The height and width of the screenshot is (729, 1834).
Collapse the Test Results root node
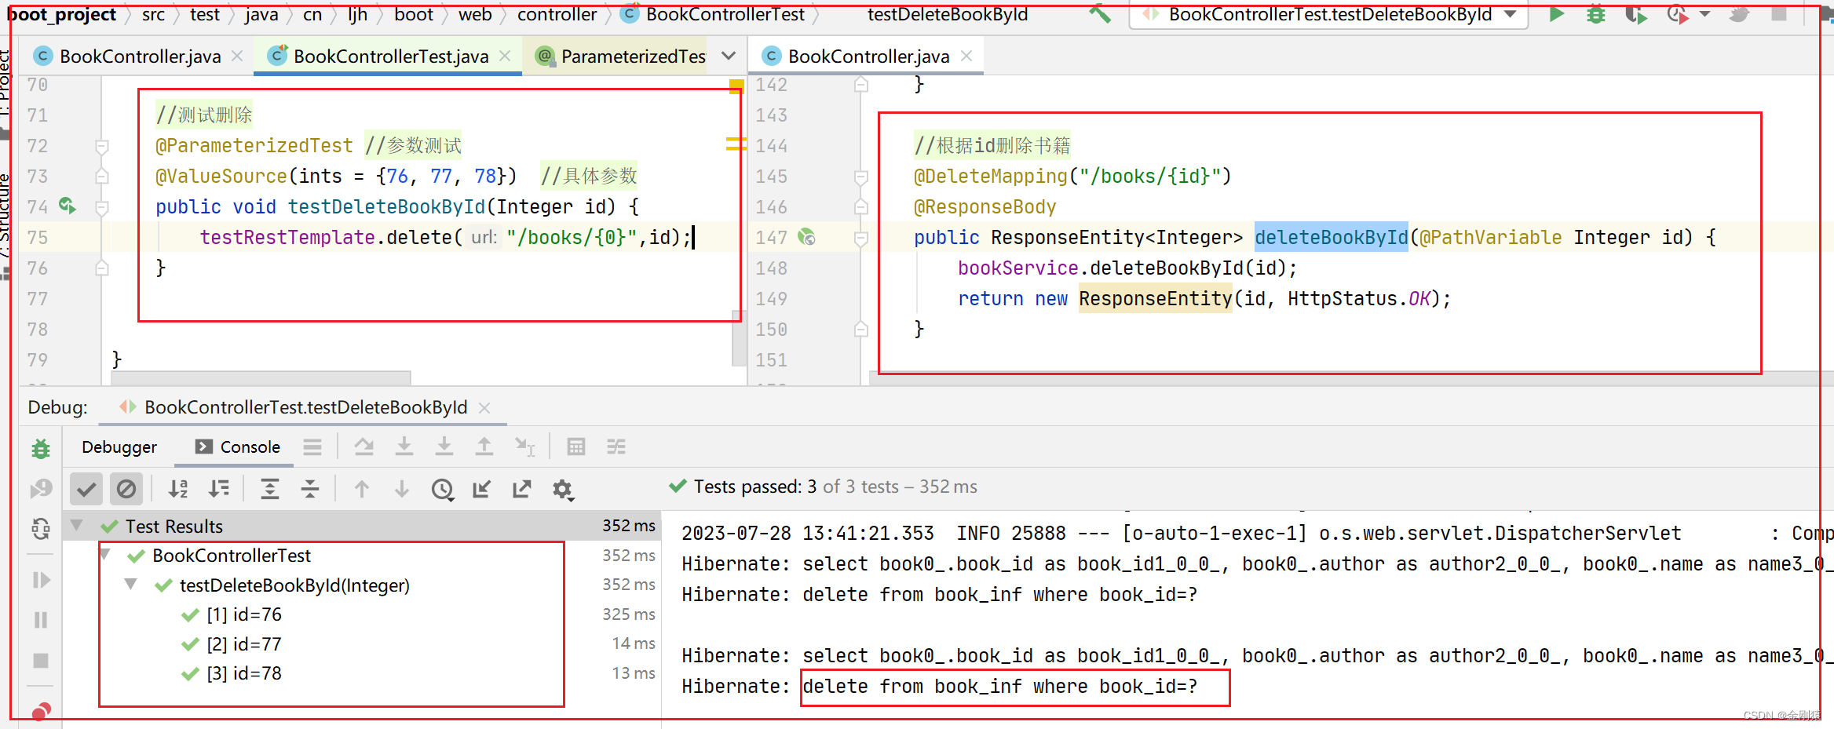pyautogui.click(x=77, y=525)
